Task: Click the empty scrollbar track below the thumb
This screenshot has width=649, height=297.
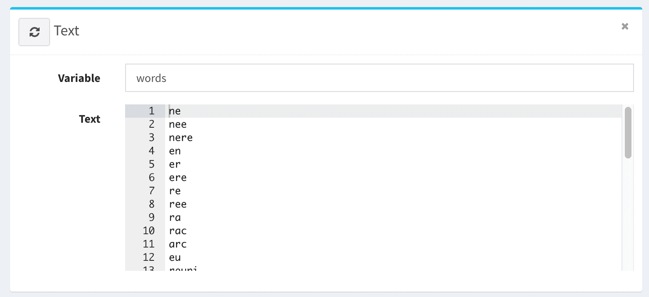Action: (x=628, y=216)
